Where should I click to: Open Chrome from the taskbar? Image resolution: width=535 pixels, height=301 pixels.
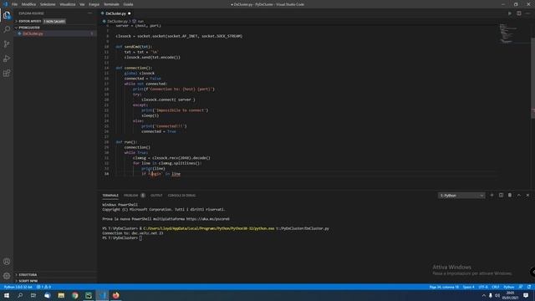[75, 295]
